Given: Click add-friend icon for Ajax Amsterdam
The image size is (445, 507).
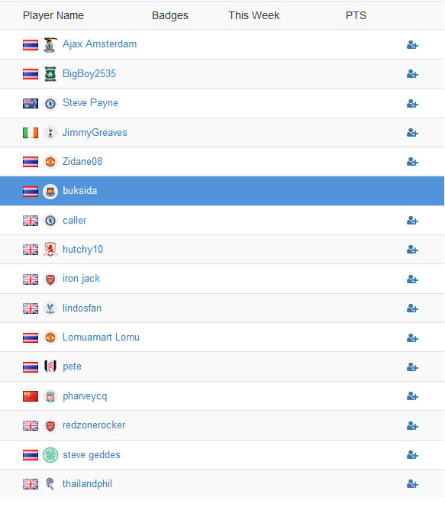Looking at the screenshot, I should pyautogui.click(x=412, y=45).
